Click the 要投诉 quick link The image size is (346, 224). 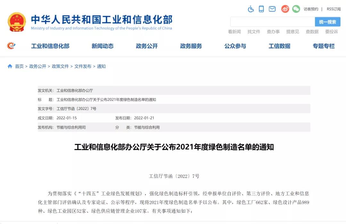coord(331,32)
